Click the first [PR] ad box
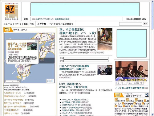The height and width of the screenshot is (116, 154). pyautogui.click(x=86, y=58)
